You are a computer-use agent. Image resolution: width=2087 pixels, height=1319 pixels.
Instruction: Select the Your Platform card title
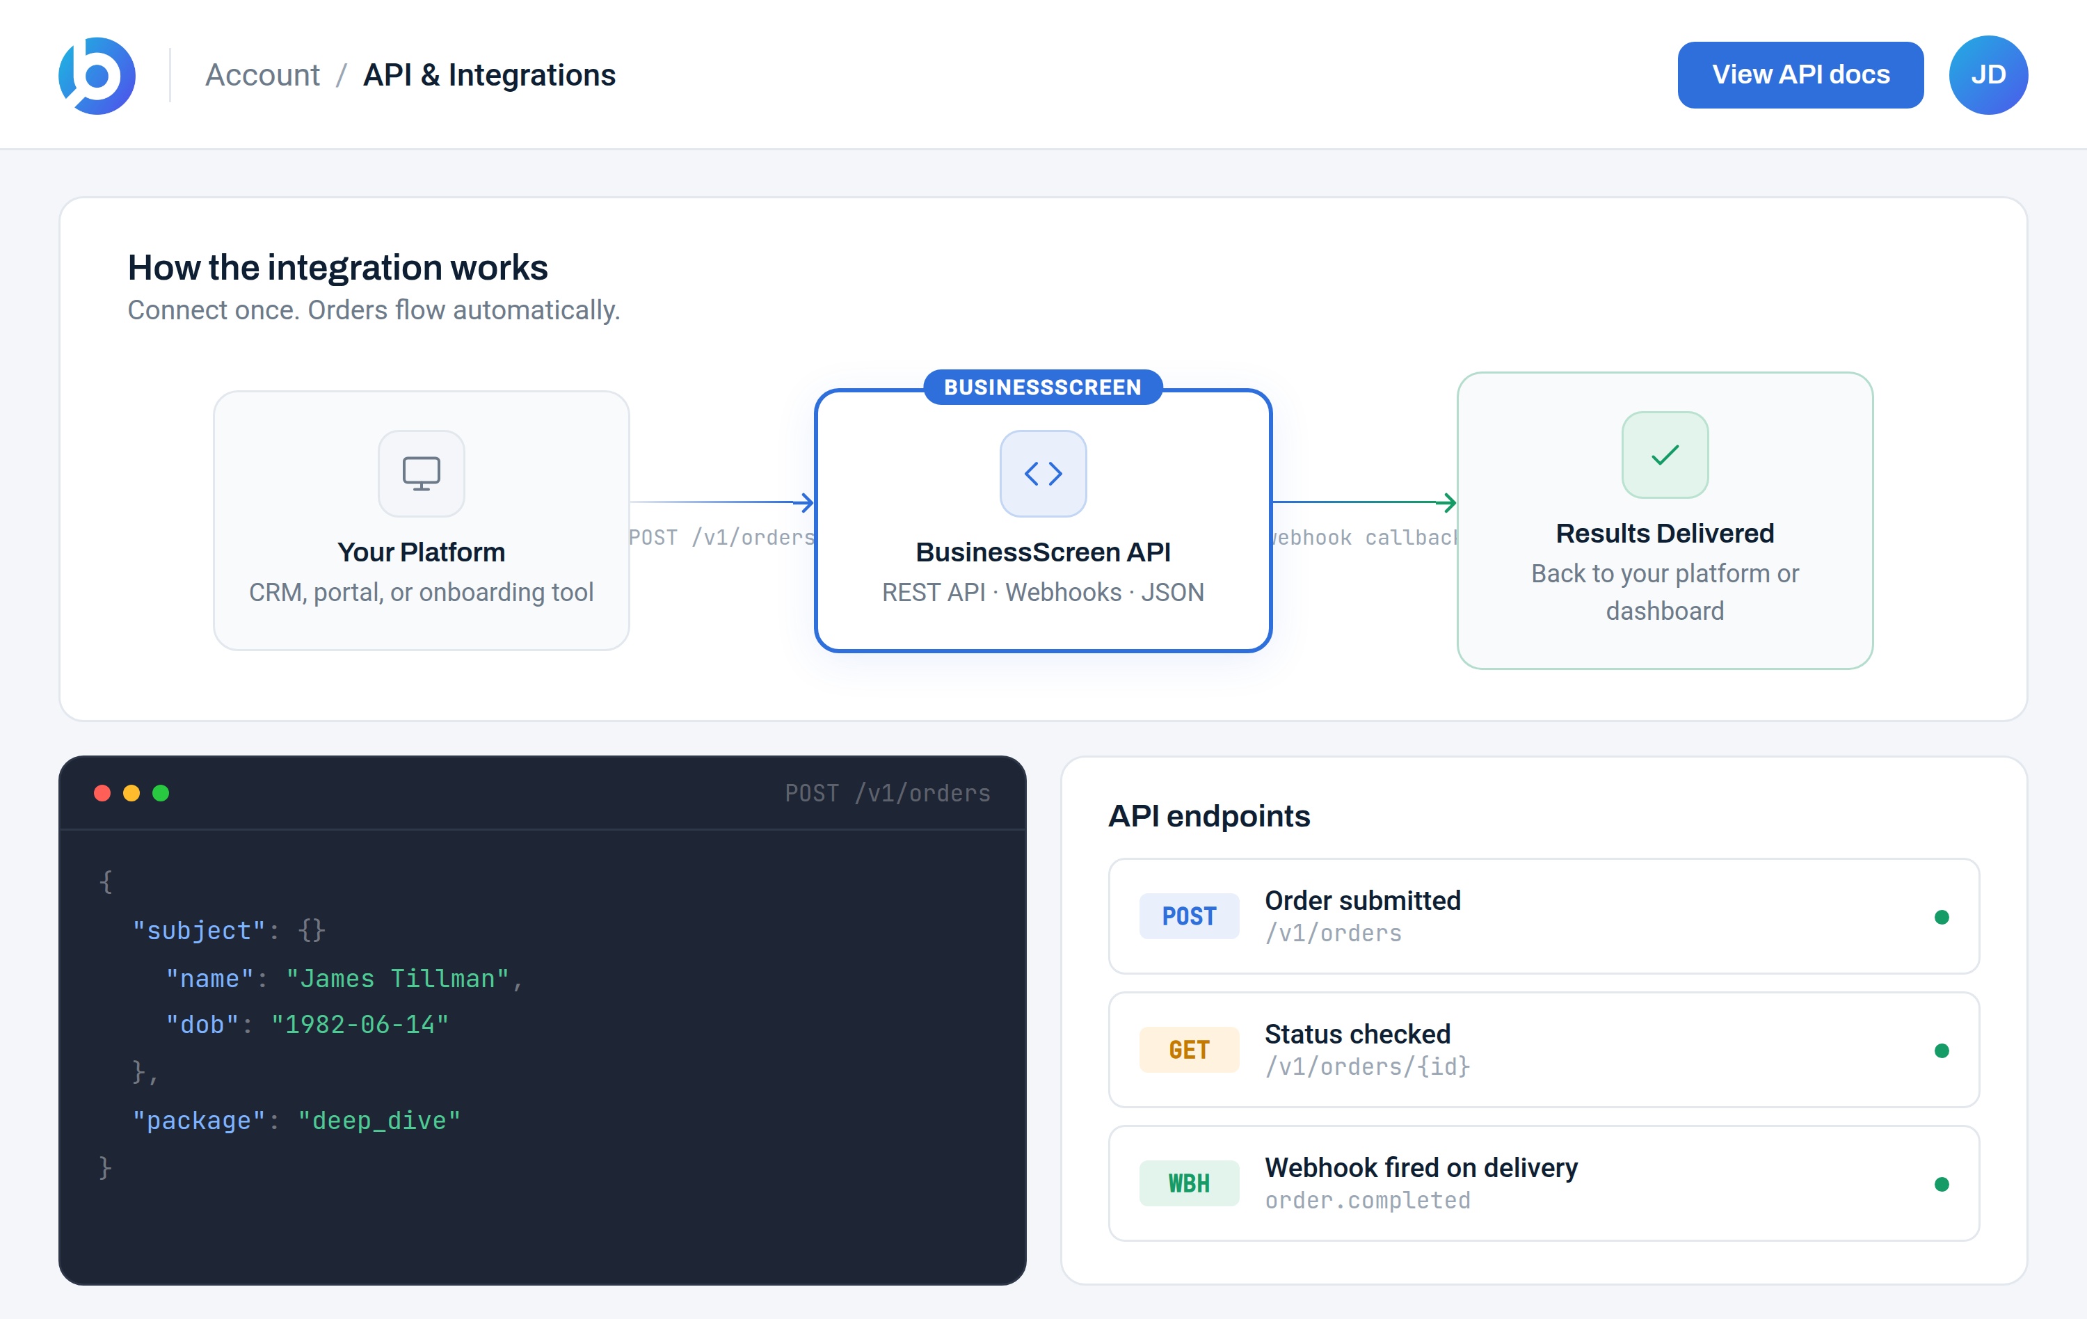[421, 552]
